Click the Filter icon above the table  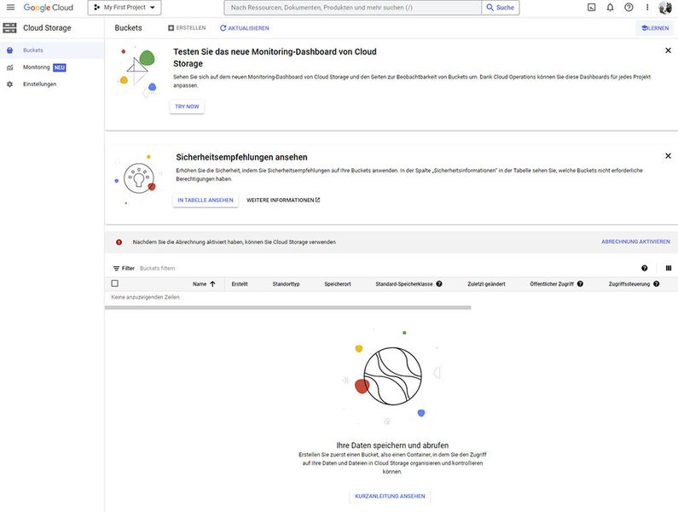pyautogui.click(x=116, y=268)
